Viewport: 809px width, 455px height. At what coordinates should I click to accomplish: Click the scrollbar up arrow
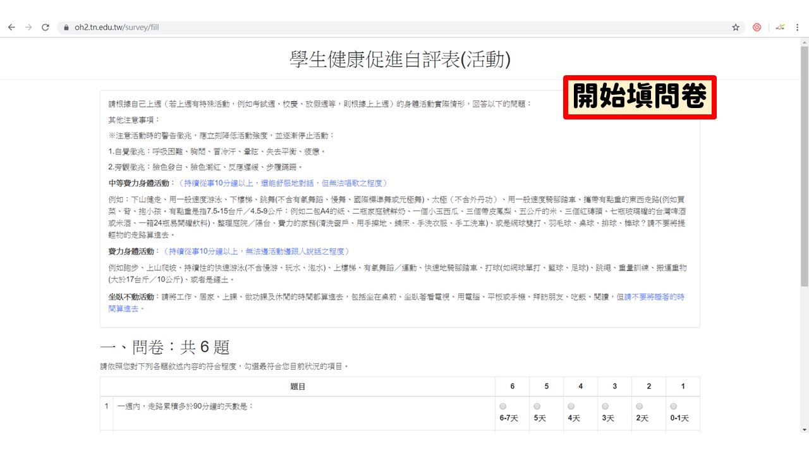click(804, 42)
